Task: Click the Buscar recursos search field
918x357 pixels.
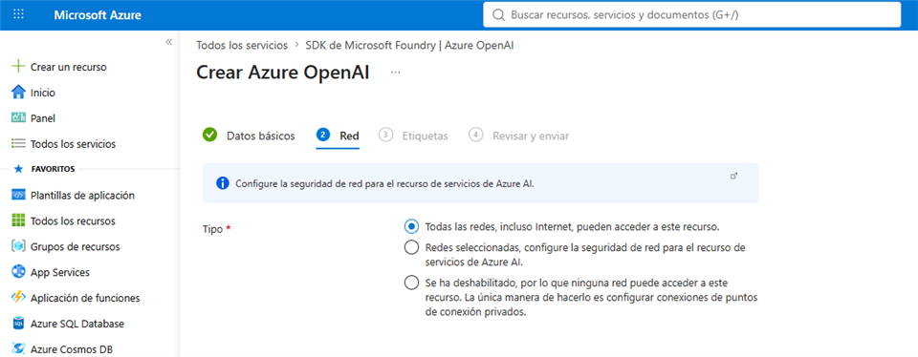Action: [x=692, y=14]
